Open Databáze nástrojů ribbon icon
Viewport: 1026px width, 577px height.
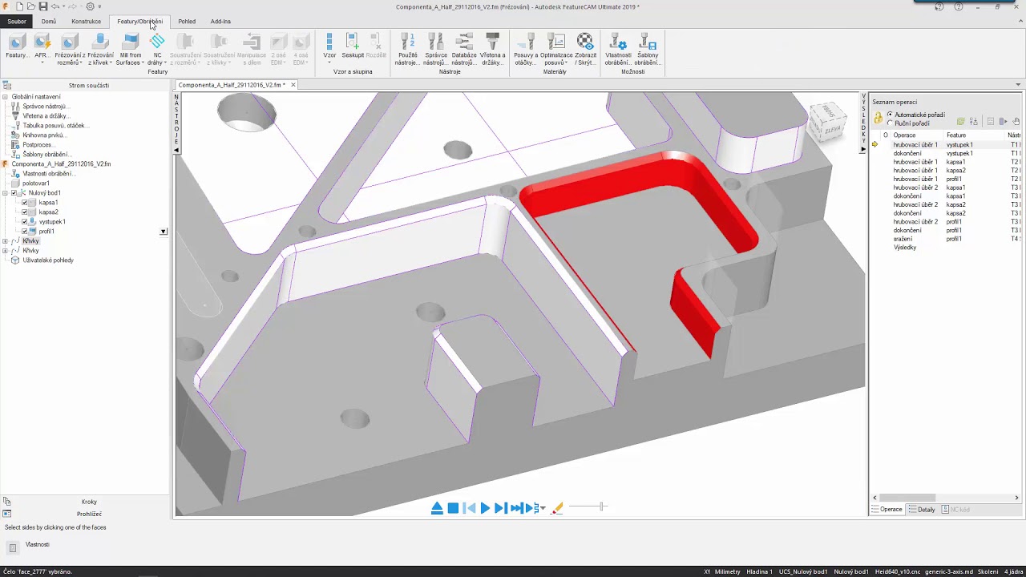pos(464,48)
